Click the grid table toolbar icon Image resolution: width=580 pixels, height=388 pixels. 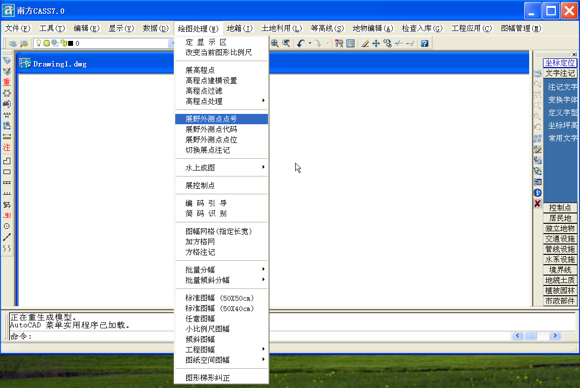point(350,43)
